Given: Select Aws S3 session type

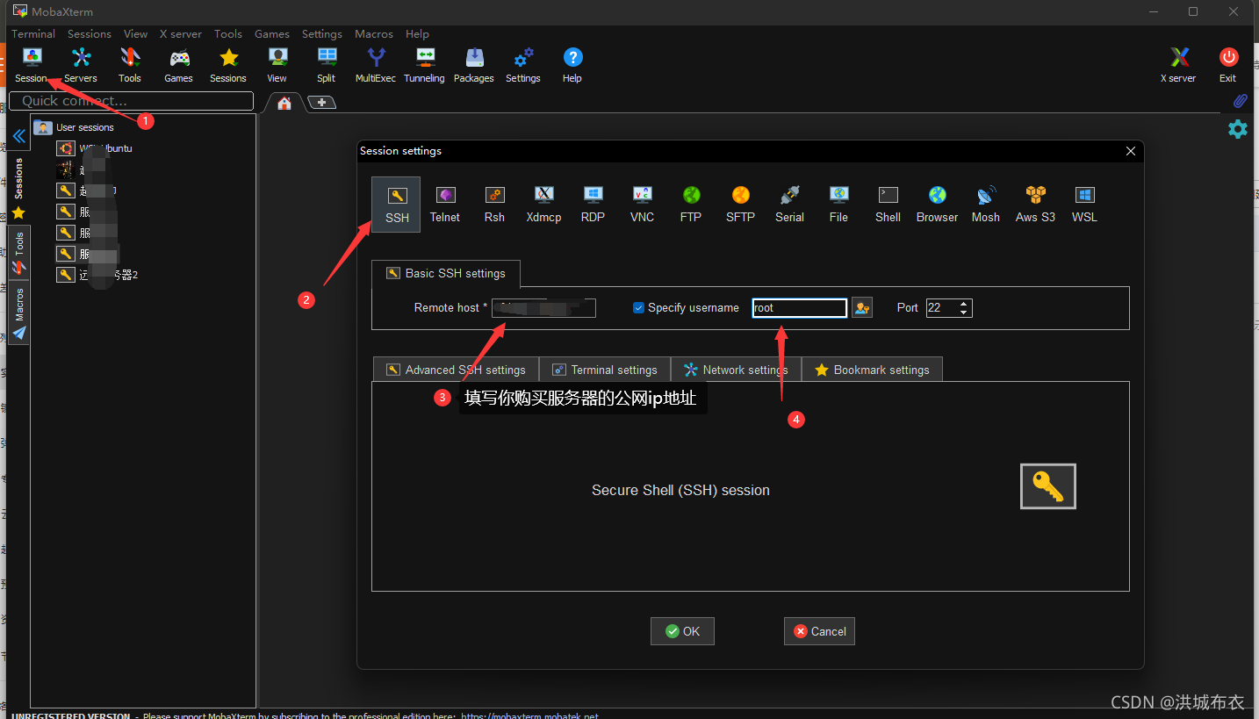Looking at the screenshot, I should (1035, 205).
